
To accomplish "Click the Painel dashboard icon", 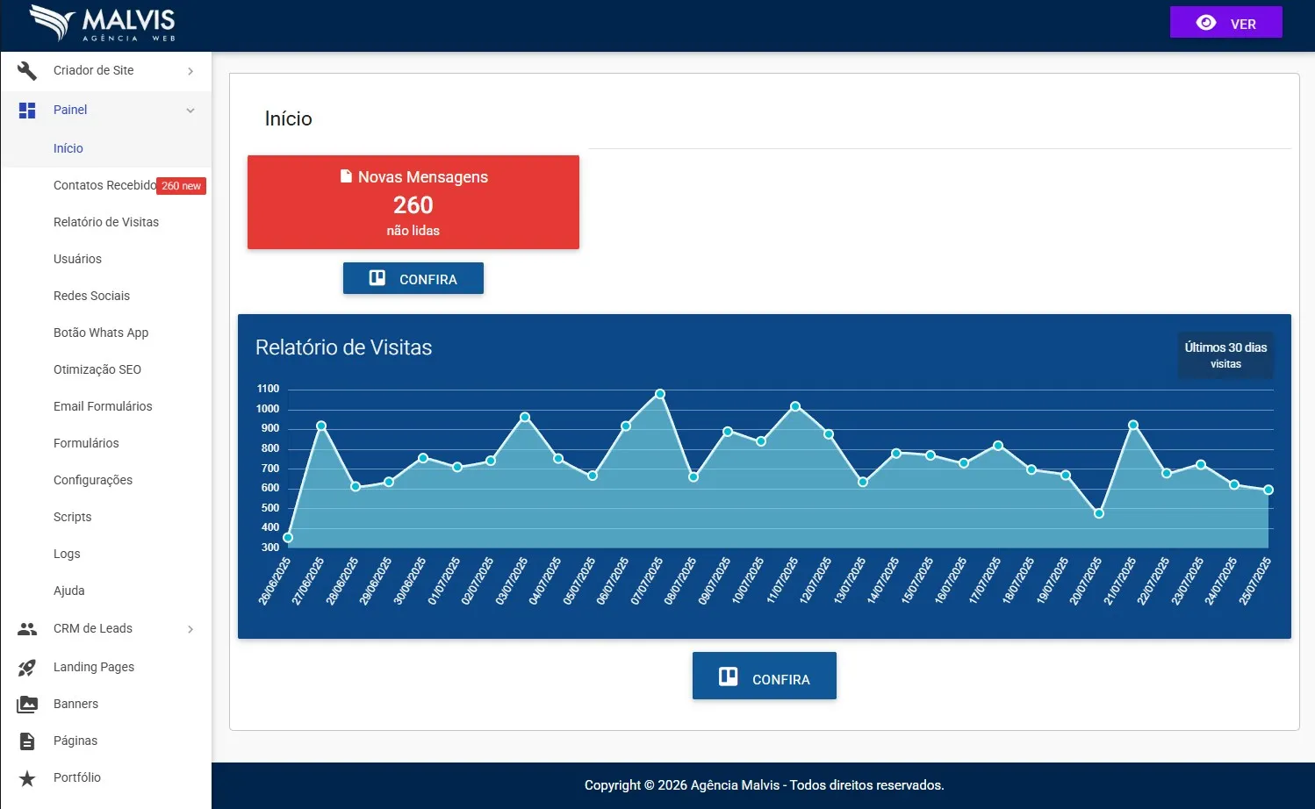I will [27, 110].
